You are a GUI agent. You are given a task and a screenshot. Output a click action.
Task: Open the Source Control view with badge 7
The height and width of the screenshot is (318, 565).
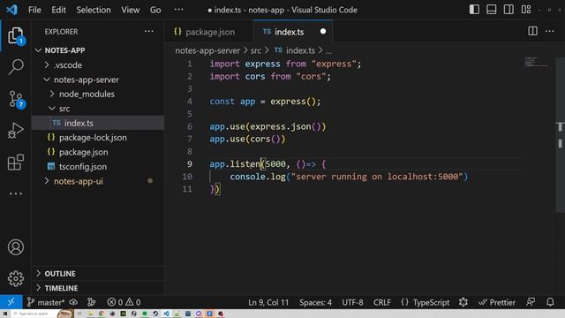[16, 99]
